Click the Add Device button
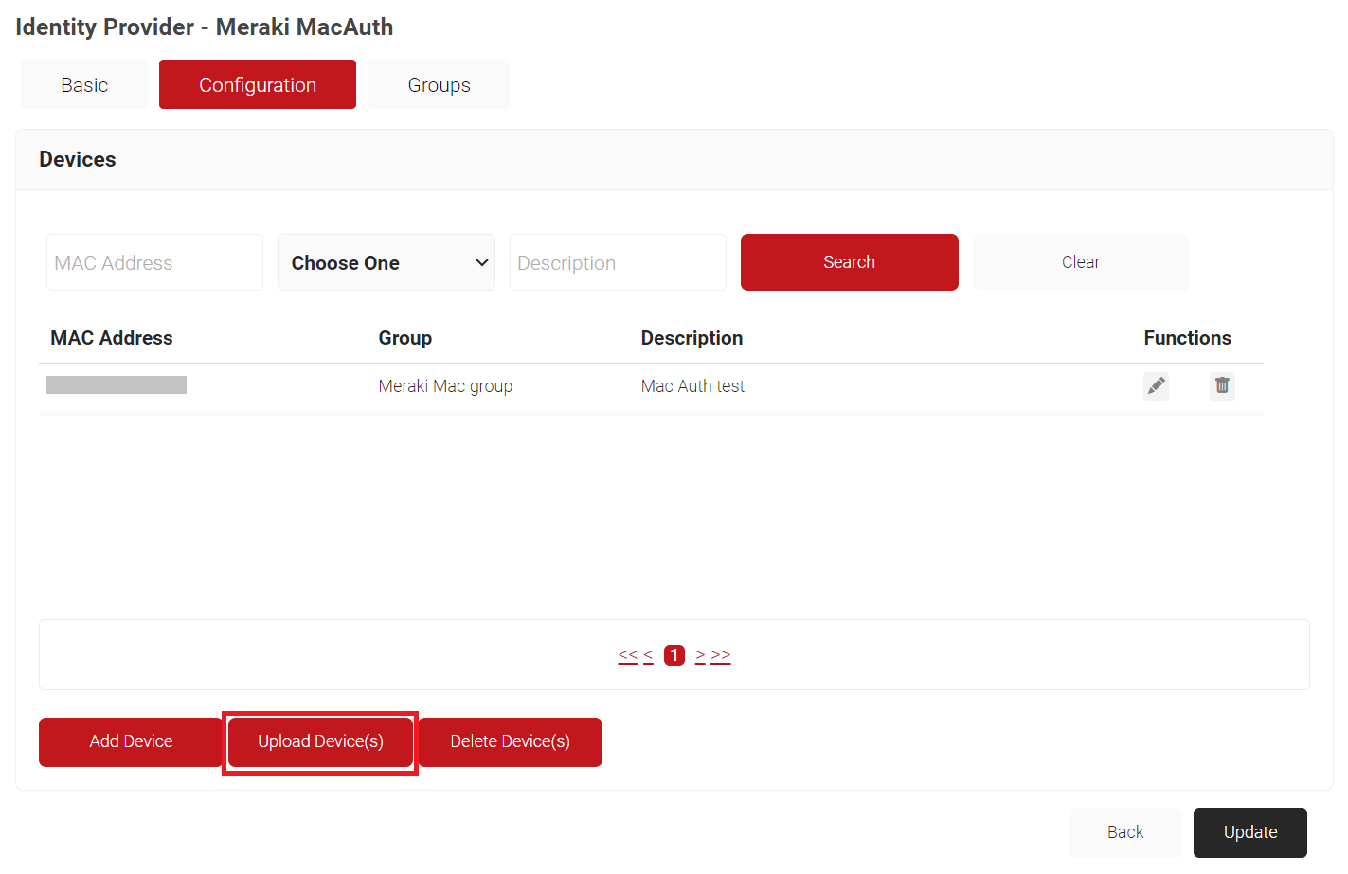The width and height of the screenshot is (1348, 874). [x=131, y=741]
